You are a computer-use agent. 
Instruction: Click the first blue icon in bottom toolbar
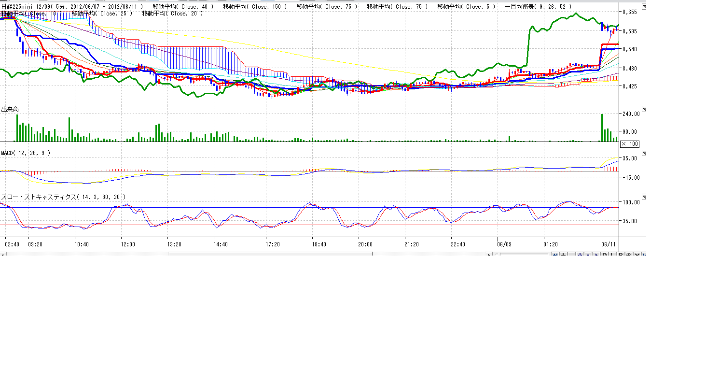pos(555,255)
